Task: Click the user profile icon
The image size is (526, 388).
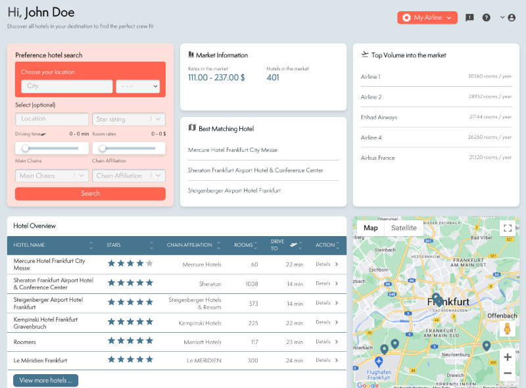Action: tap(512, 17)
